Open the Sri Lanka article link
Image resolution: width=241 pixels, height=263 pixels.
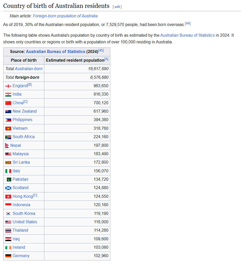21,162
